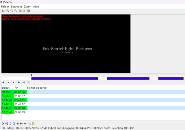Click the Pos :00:20:20 status entry
Viewport: 185px width, 130px height.
click(x=95, y=128)
